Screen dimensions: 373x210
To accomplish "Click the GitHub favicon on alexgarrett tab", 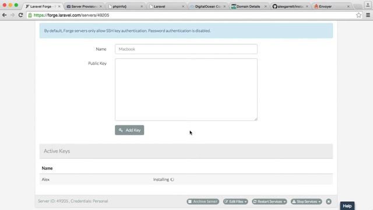I will click(275, 6).
